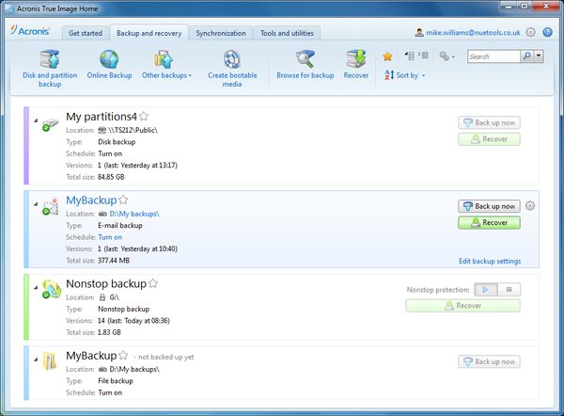This screenshot has height=416, width=564.
Task: Toggle favorite star for Nonstop backup
Action: (x=153, y=282)
